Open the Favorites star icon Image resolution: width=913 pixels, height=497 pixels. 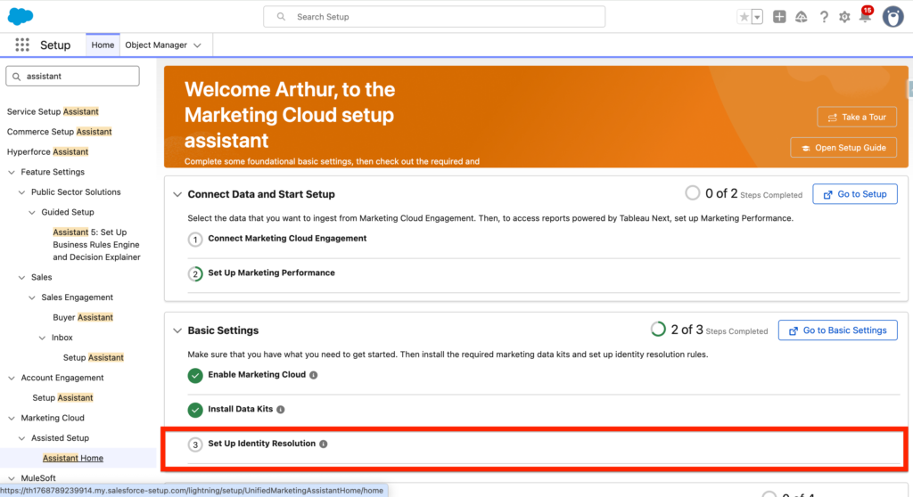click(x=744, y=17)
